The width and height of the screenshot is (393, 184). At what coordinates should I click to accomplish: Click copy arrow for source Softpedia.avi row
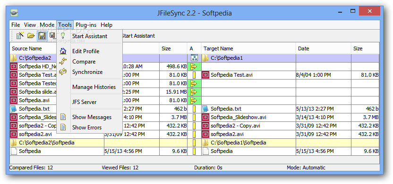[194, 101]
